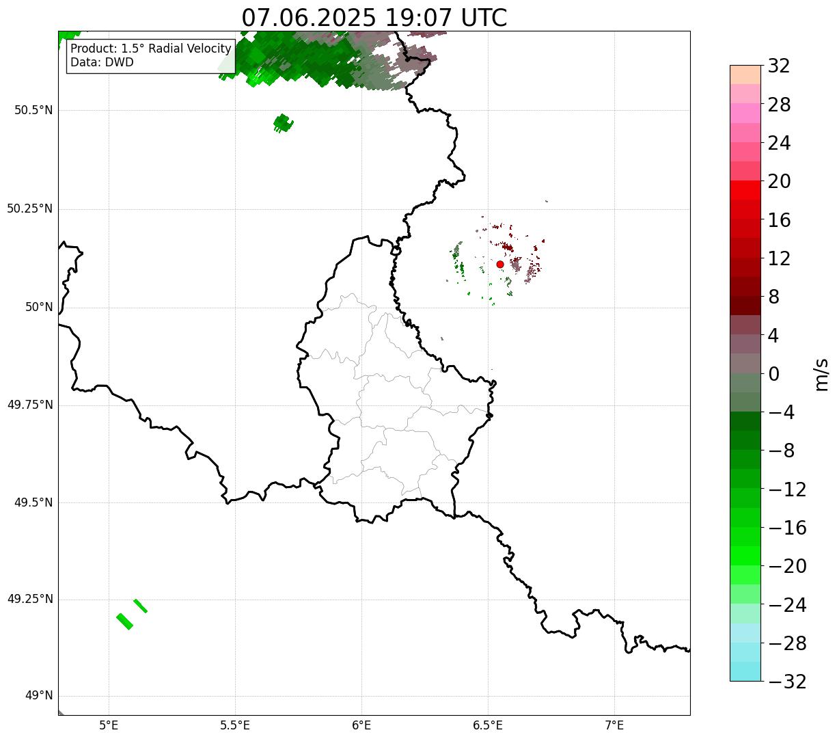Click the colorbar tick label −8
The image size is (837, 739).
point(782,451)
